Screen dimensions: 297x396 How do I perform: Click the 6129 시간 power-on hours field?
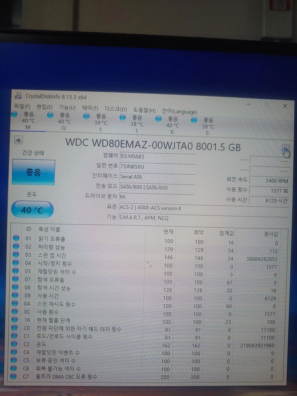click(x=269, y=200)
